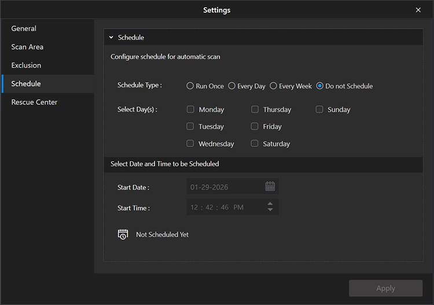Choose the Every Week radio option
The image size is (434, 305).
point(273,86)
